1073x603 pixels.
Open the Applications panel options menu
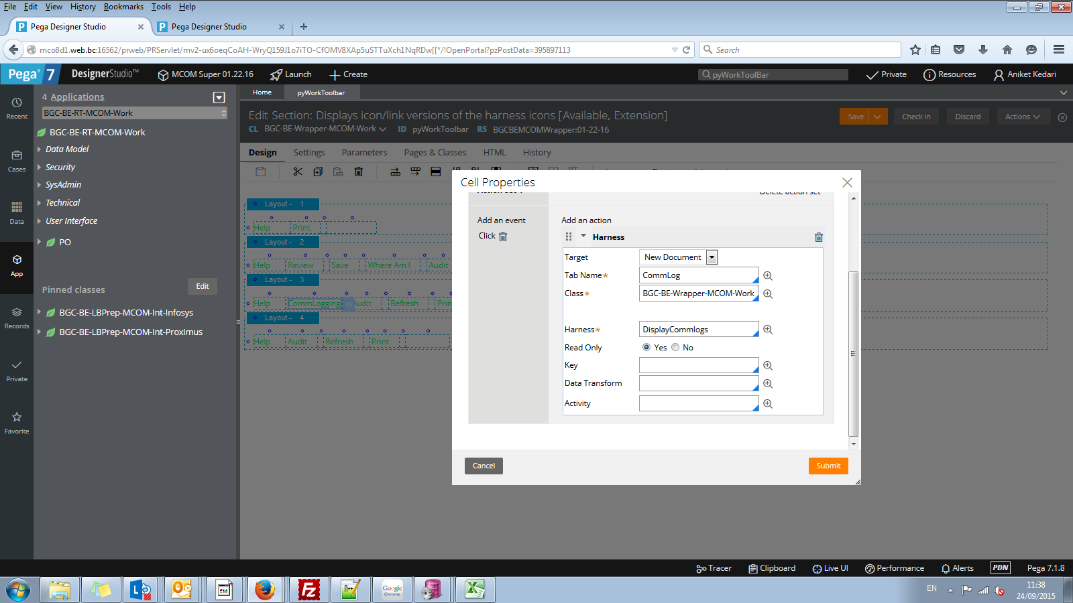219,97
